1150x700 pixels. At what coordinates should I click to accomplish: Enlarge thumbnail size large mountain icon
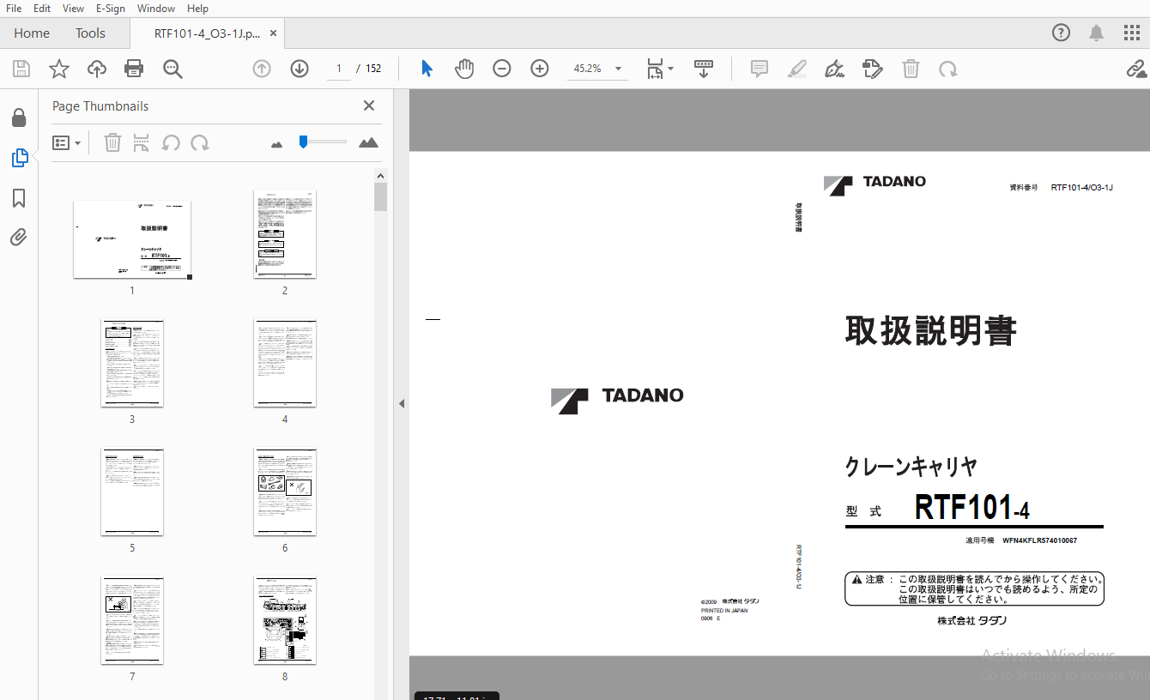pos(368,142)
